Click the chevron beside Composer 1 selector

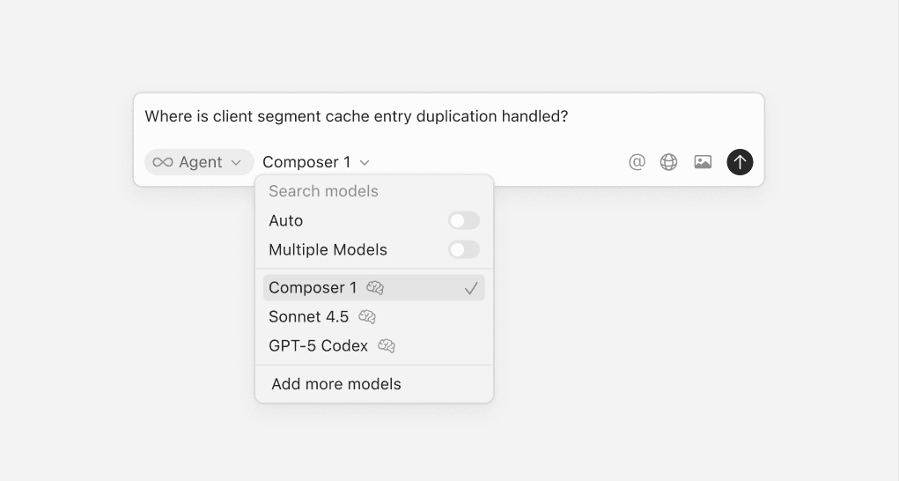[365, 163]
